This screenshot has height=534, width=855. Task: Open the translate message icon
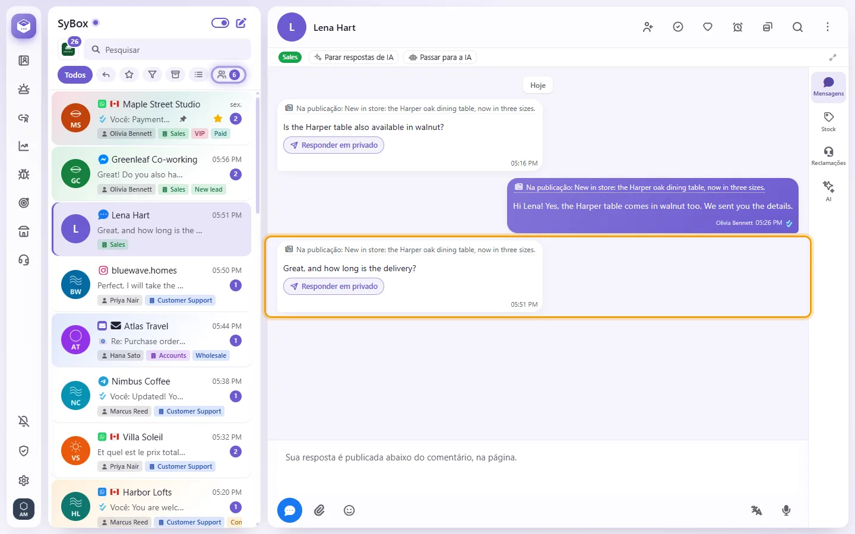pyautogui.click(x=756, y=510)
